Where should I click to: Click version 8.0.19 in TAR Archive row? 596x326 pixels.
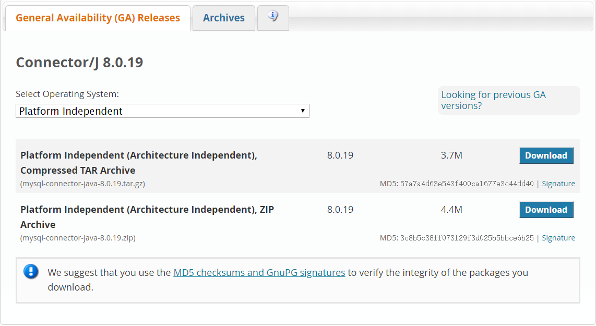tap(340, 155)
